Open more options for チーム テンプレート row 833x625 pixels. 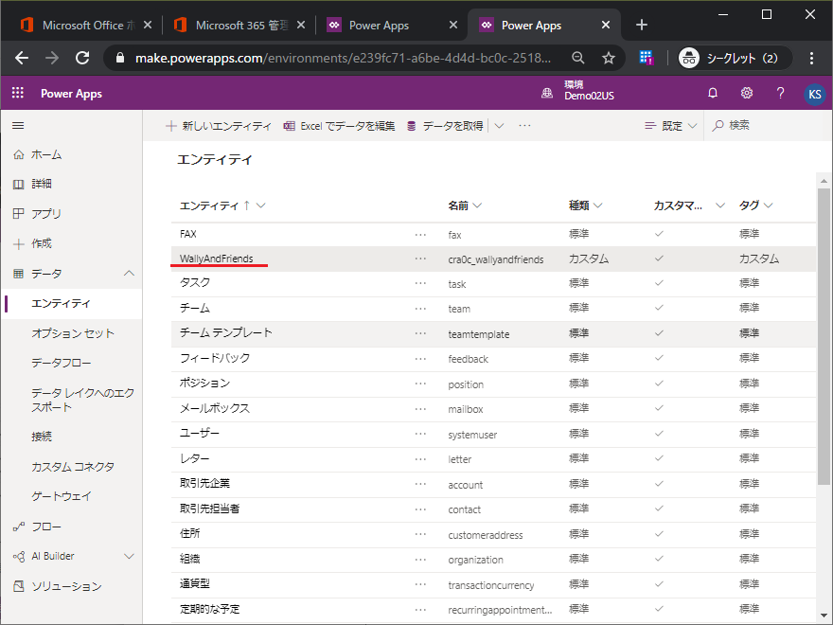(420, 333)
